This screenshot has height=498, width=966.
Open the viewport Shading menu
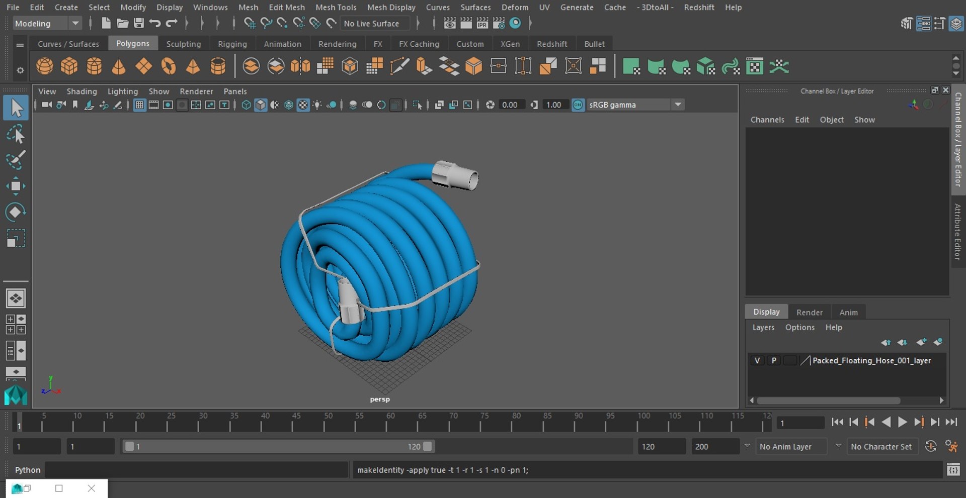click(x=82, y=91)
